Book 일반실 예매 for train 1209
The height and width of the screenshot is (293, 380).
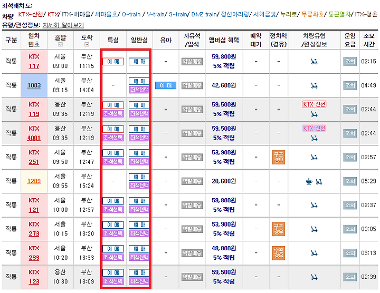click(x=139, y=177)
